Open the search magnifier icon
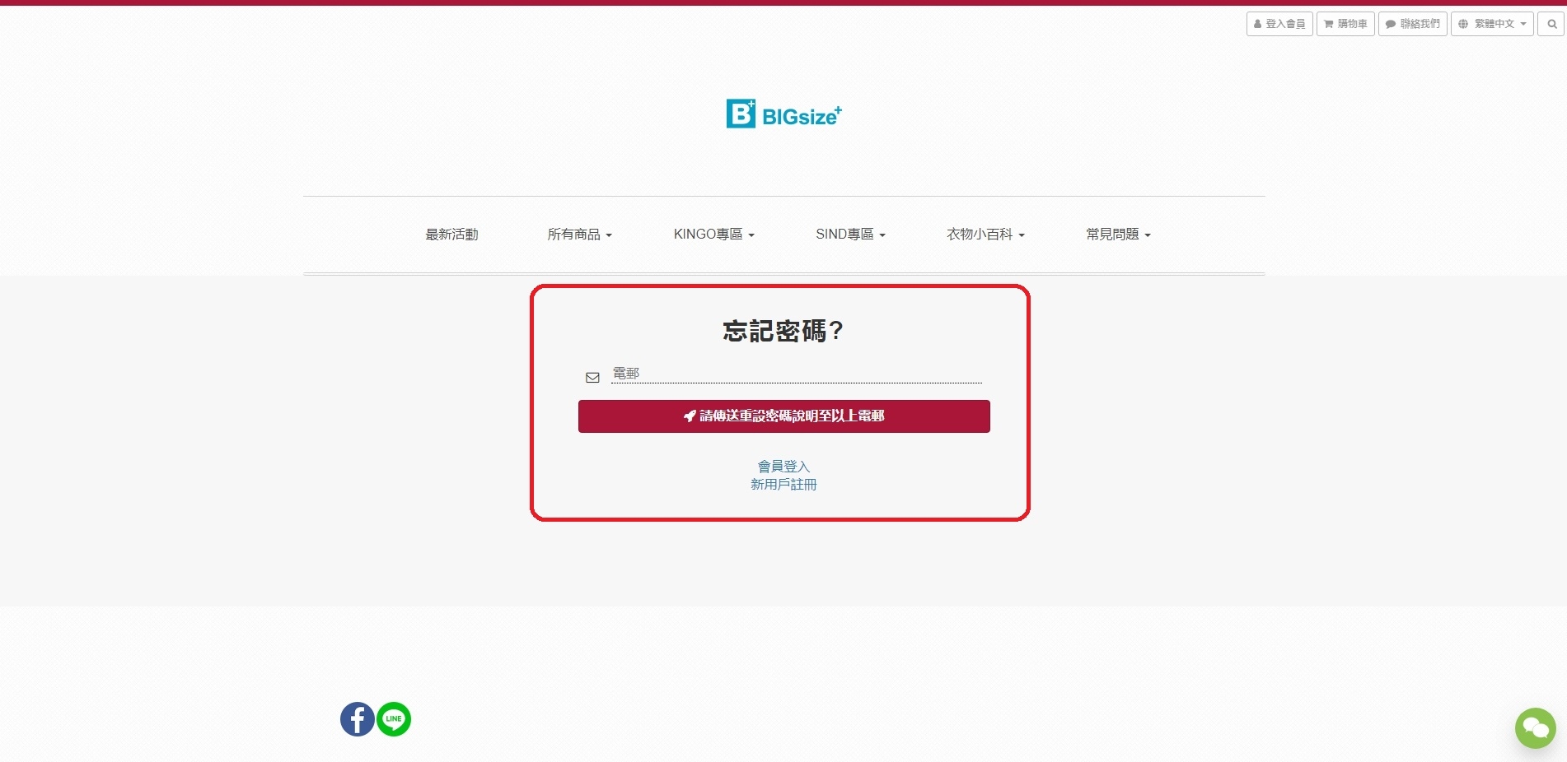Image resolution: width=1567 pixels, height=762 pixels. tap(1551, 24)
